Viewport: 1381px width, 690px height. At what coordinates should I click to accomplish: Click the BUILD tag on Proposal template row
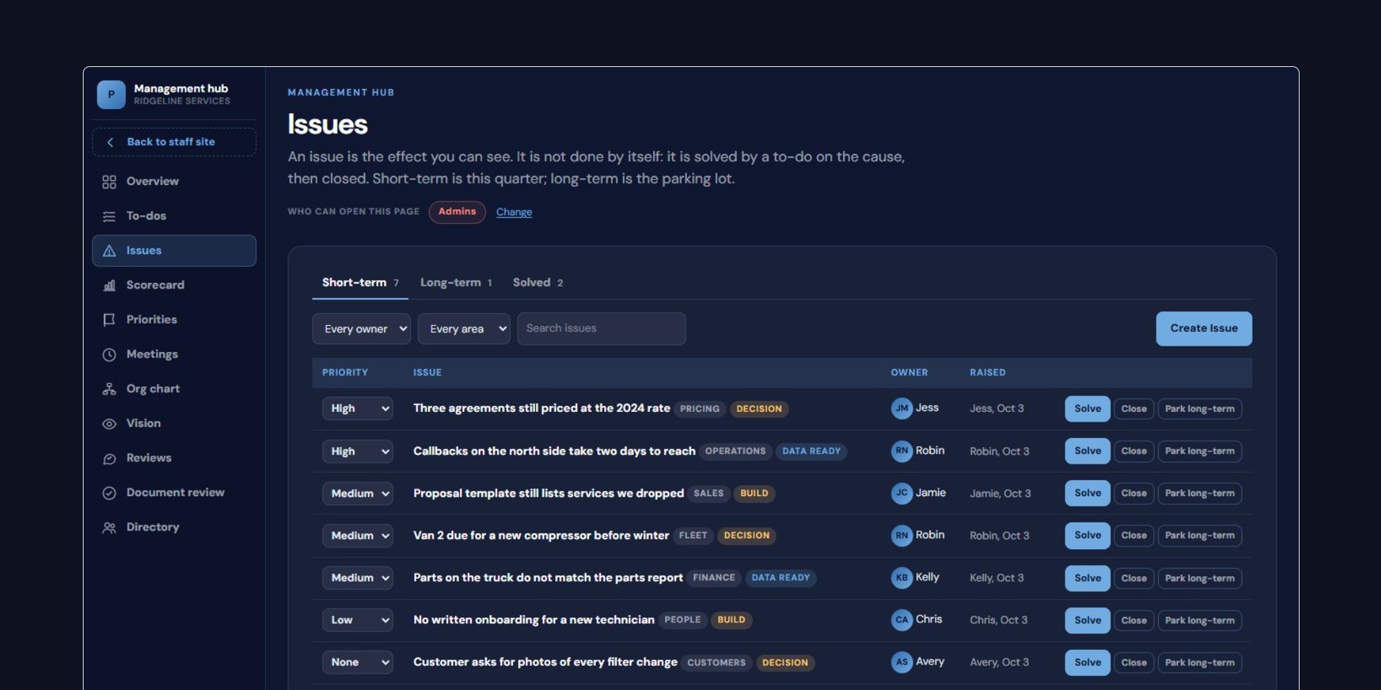(754, 493)
